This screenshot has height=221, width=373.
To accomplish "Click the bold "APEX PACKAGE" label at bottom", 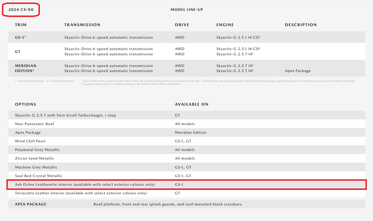I will 30,204.
